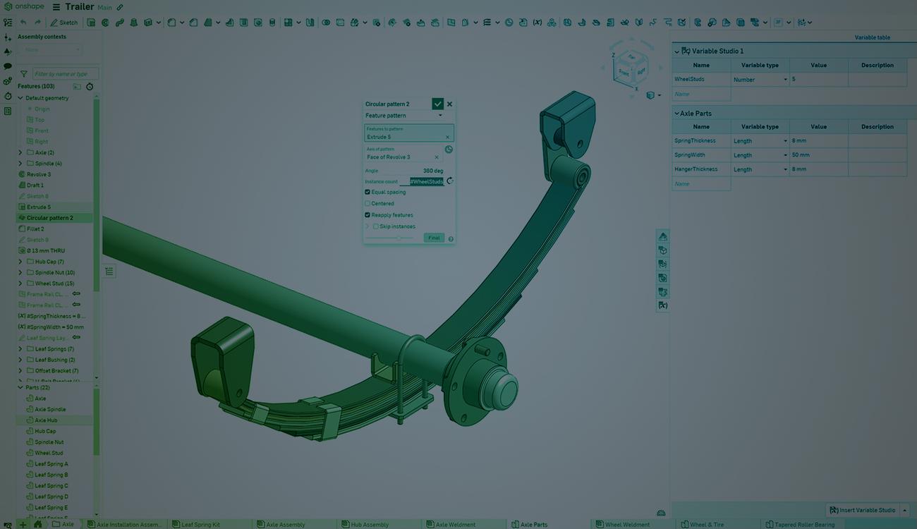The width and height of the screenshot is (917, 529).
Task: Click the Insert Variable Studio button
Action: pos(862,509)
